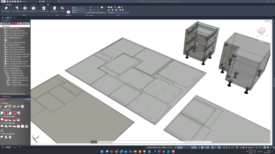275x154 pixels.
Task: Switch to the Drawing views ribbon tab
Action: coord(18,5)
